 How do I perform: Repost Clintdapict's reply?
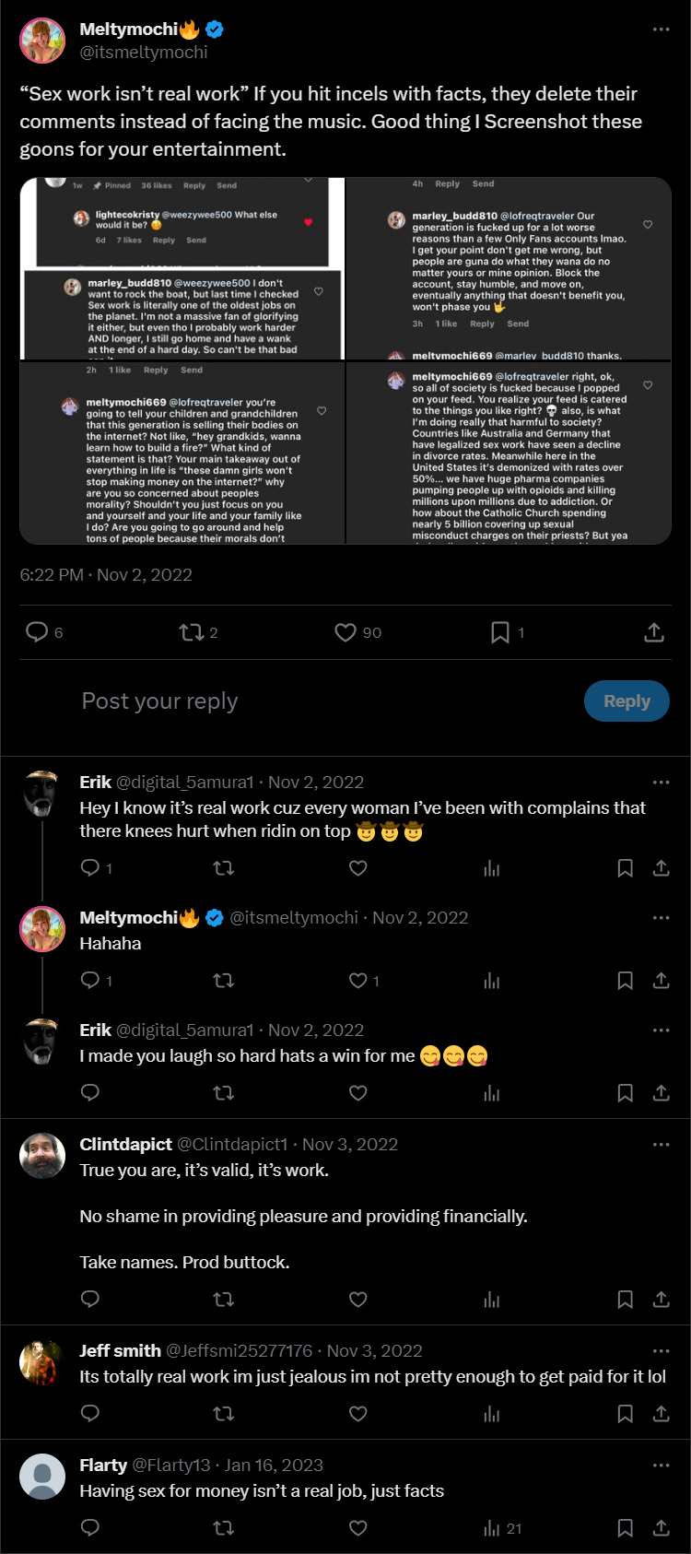click(x=224, y=1300)
